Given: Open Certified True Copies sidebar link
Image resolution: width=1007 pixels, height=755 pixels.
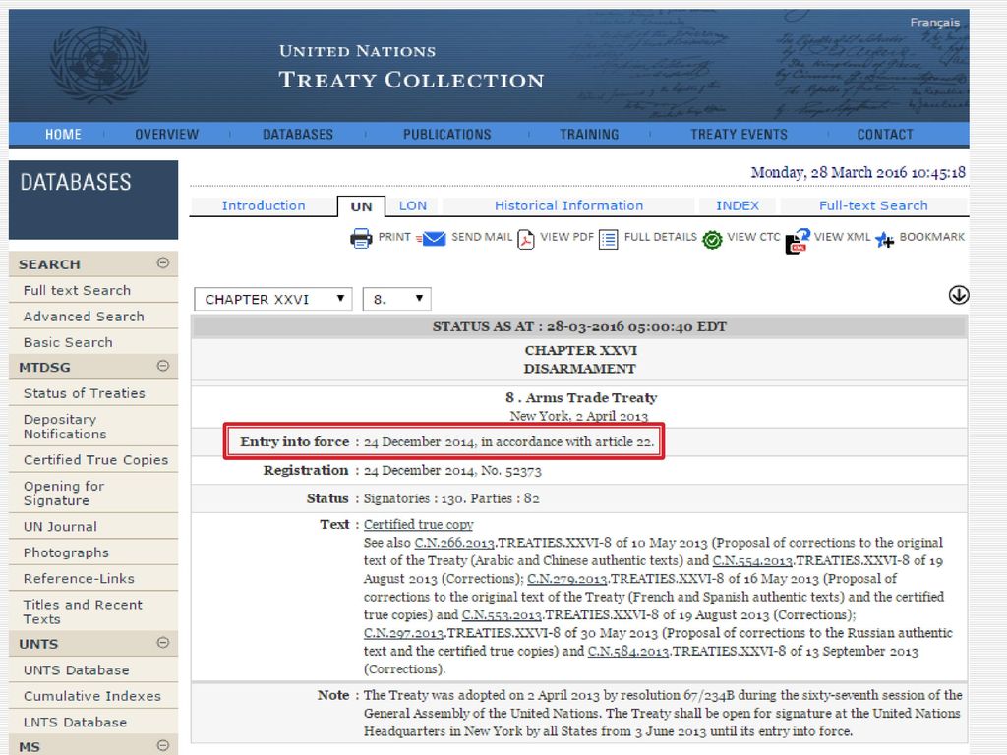Looking at the screenshot, I should pos(95,460).
